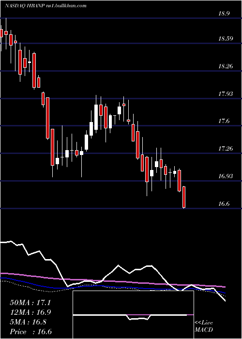Click the 50MA : 17.1 reading
Screen dimensions: 242x339
tap(30, 303)
